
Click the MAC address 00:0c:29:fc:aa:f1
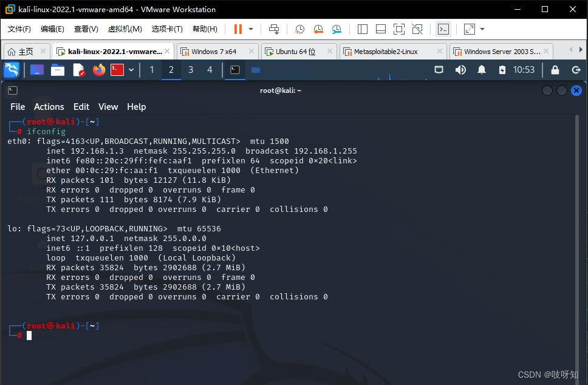[117, 171]
